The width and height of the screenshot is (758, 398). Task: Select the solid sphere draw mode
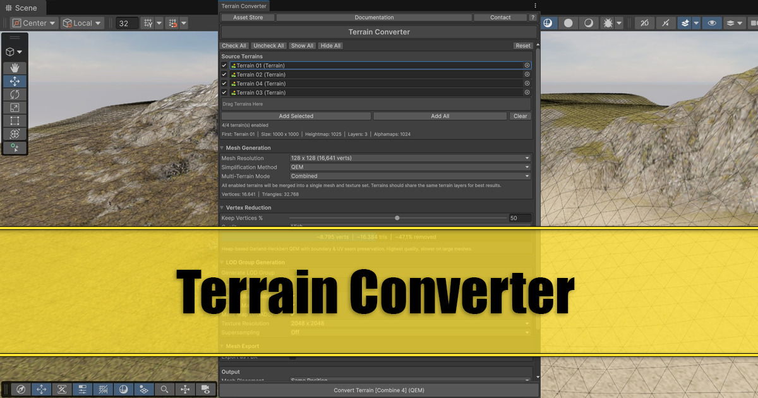pyautogui.click(x=568, y=23)
